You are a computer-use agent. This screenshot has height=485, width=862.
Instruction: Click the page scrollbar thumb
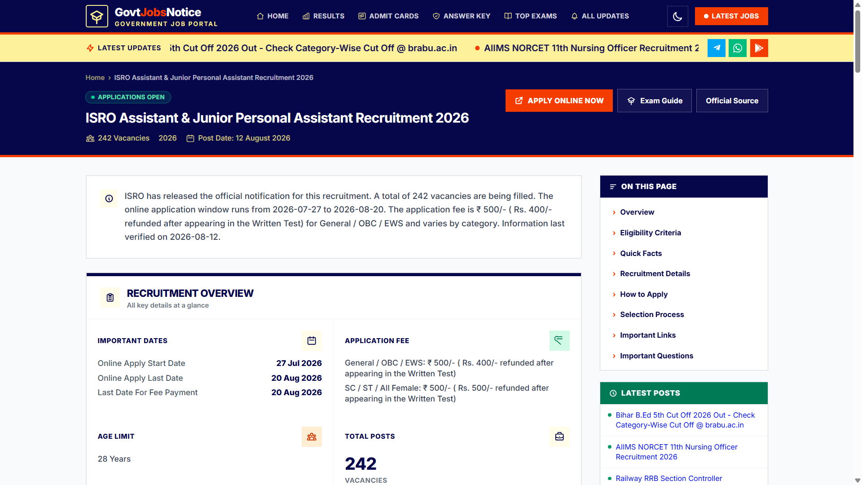point(858,40)
